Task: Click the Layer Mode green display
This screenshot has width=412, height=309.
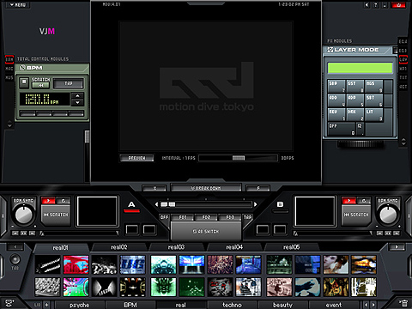Action: (360, 68)
